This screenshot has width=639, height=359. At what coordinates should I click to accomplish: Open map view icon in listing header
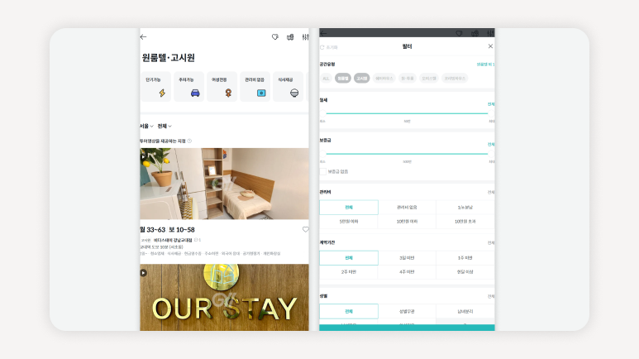coord(290,37)
